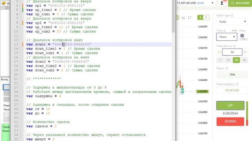Image resolution: width=252 pixels, height=141 pixels.
Task: Open the chart type line icon
Action: 183,18
